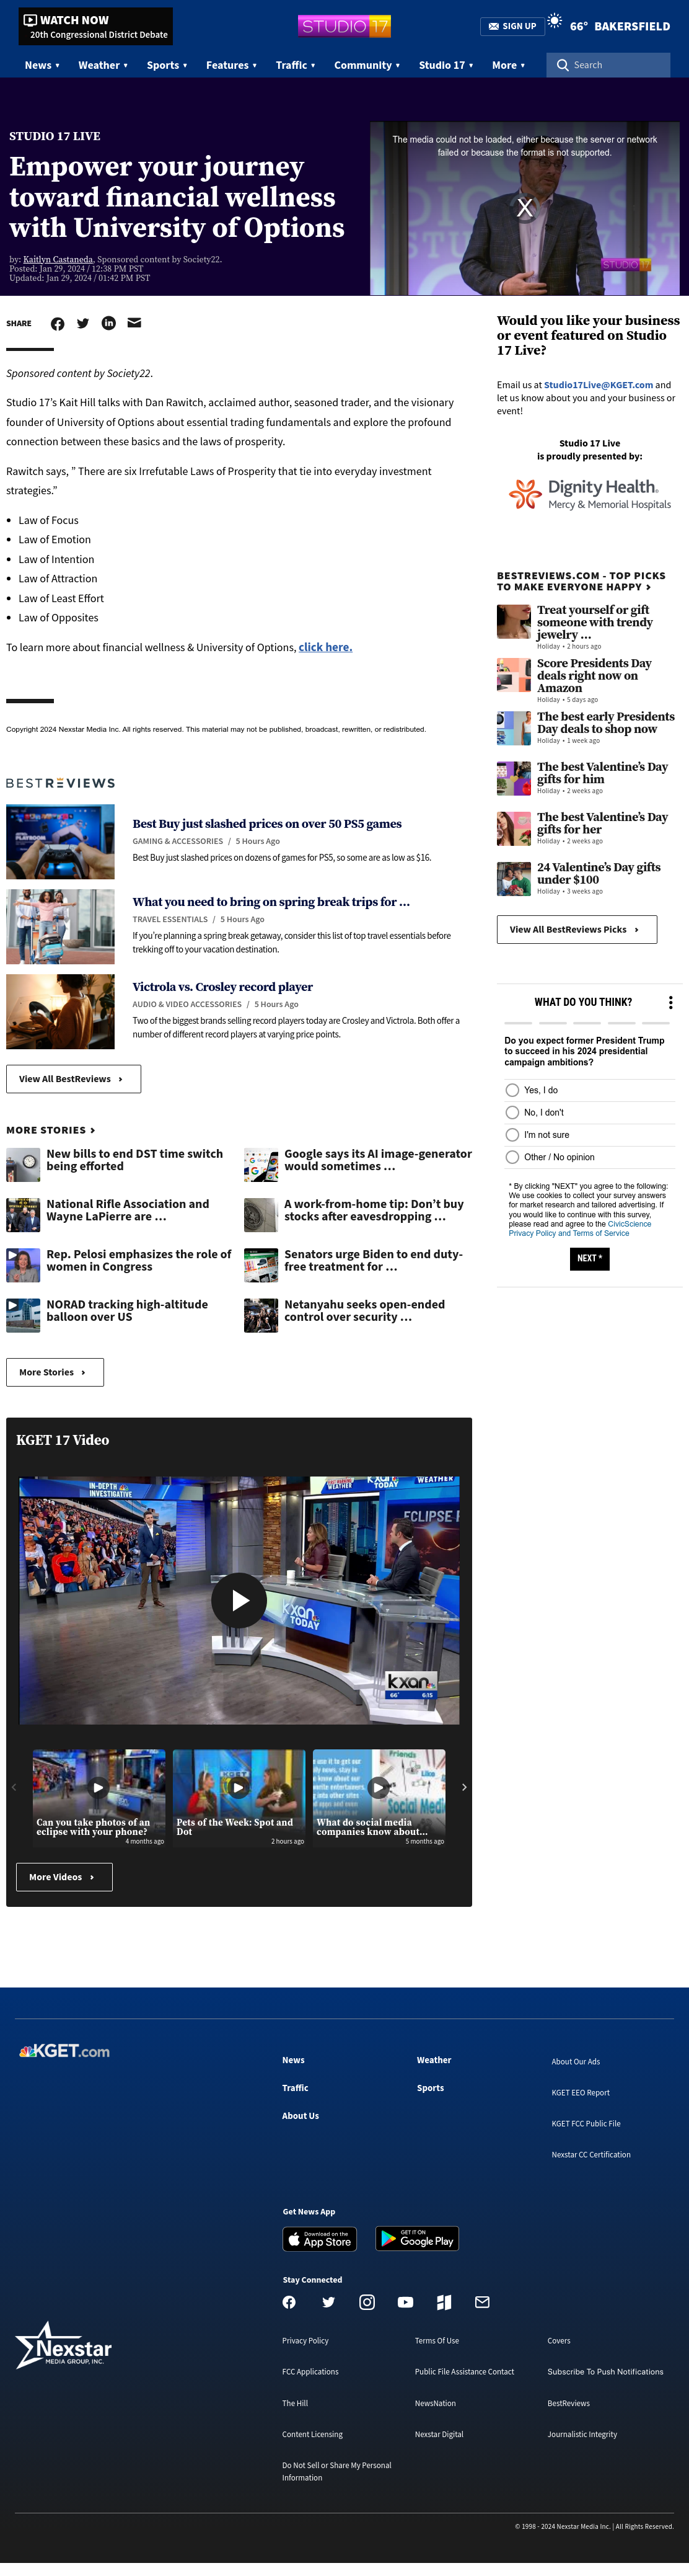Follow 'click here' University of Options link

click(x=325, y=647)
